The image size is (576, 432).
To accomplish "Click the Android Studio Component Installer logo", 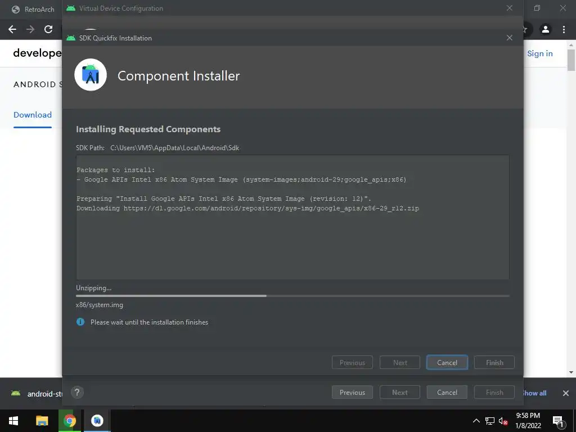I will 91,75.
